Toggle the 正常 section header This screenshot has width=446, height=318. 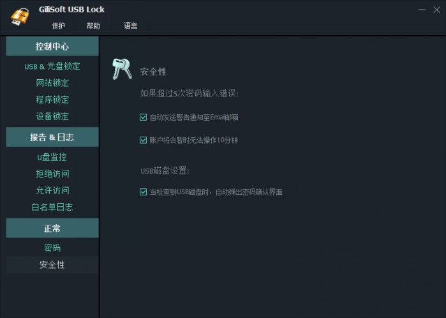pyautogui.click(x=52, y=228)
